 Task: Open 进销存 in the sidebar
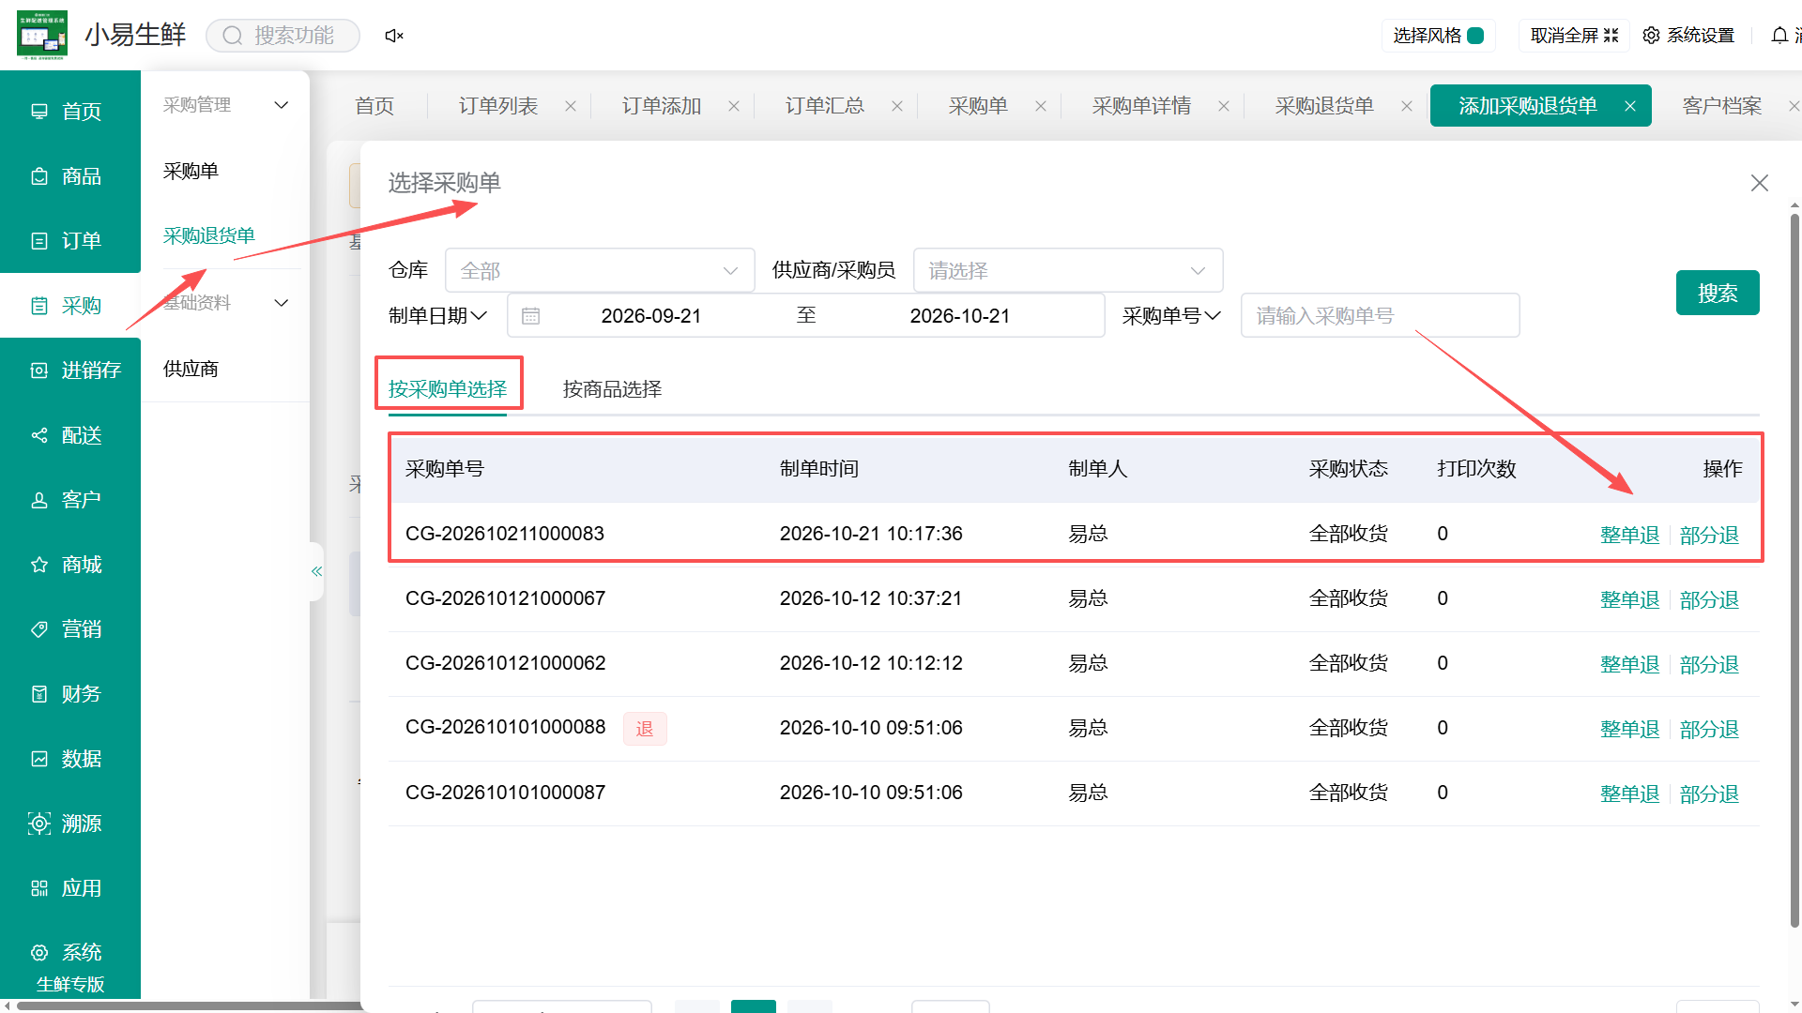(70, 370)
